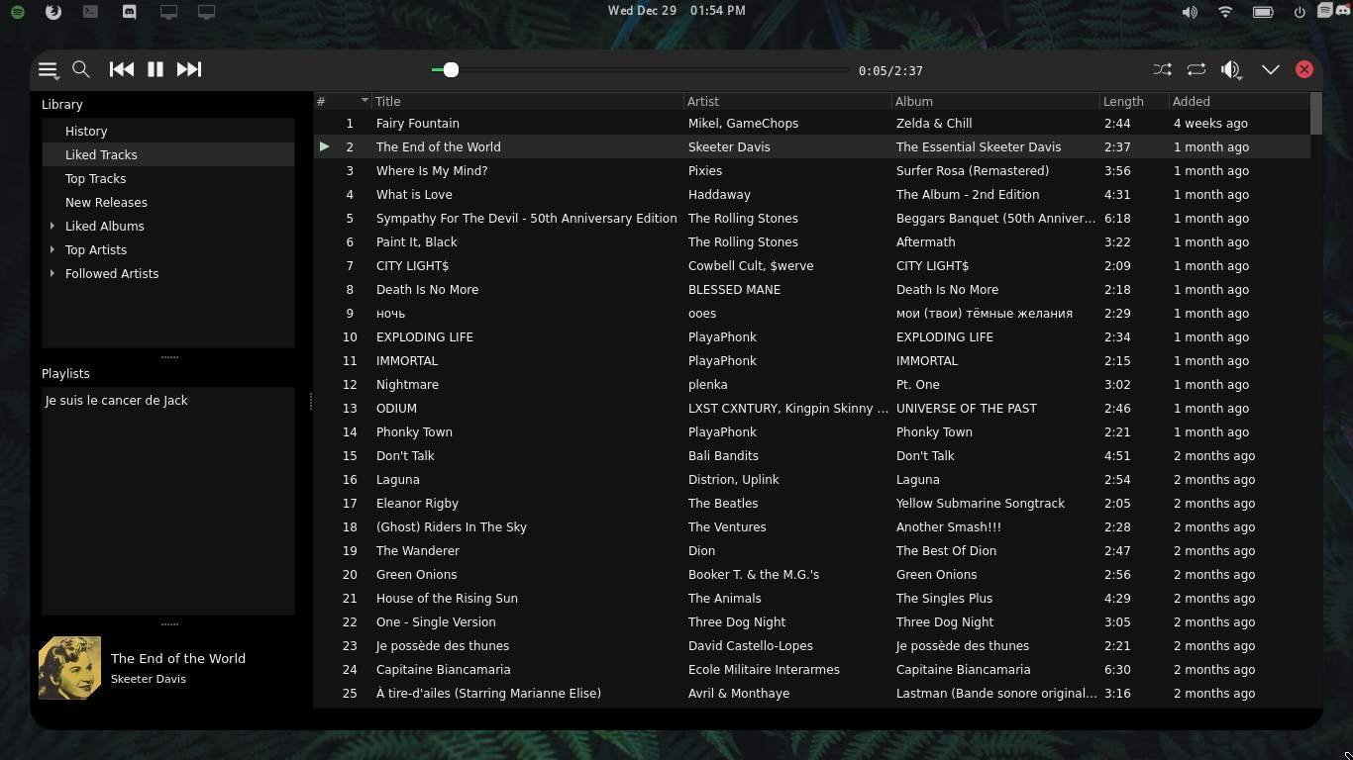
Task: Open the search panel
Action: (81, 69)
